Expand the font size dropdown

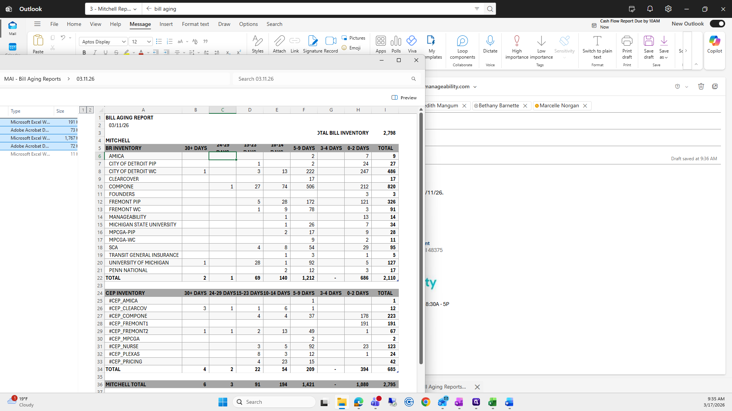pos(149,42)
